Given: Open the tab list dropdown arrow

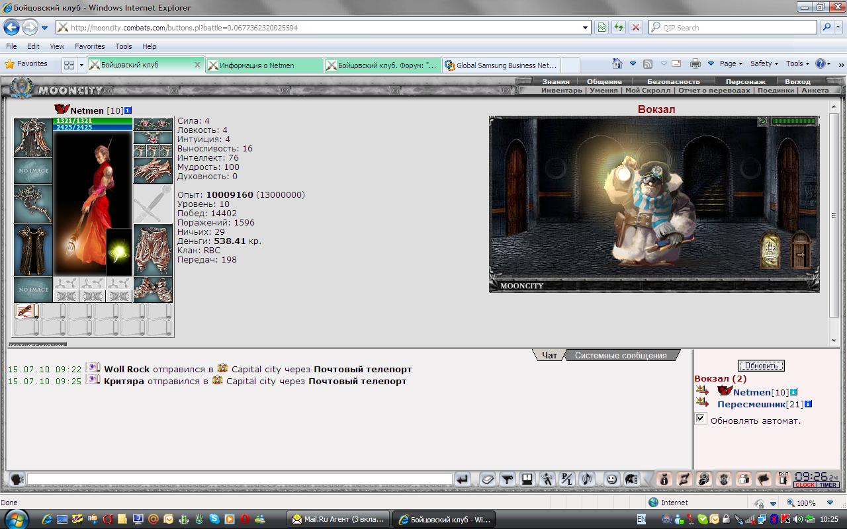Looking at the screenshot, I should 82,65.
